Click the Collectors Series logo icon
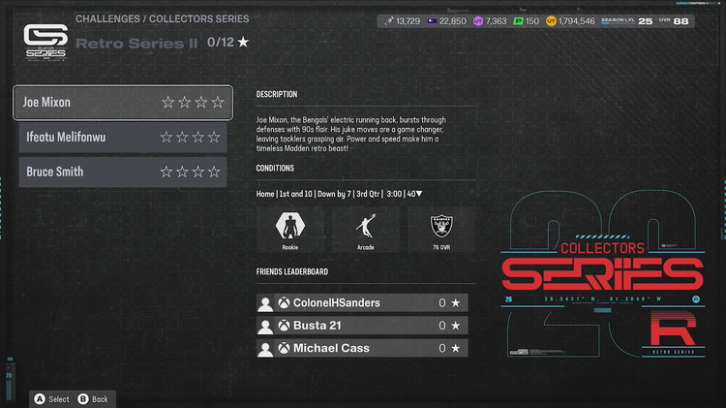 [45, 42]
